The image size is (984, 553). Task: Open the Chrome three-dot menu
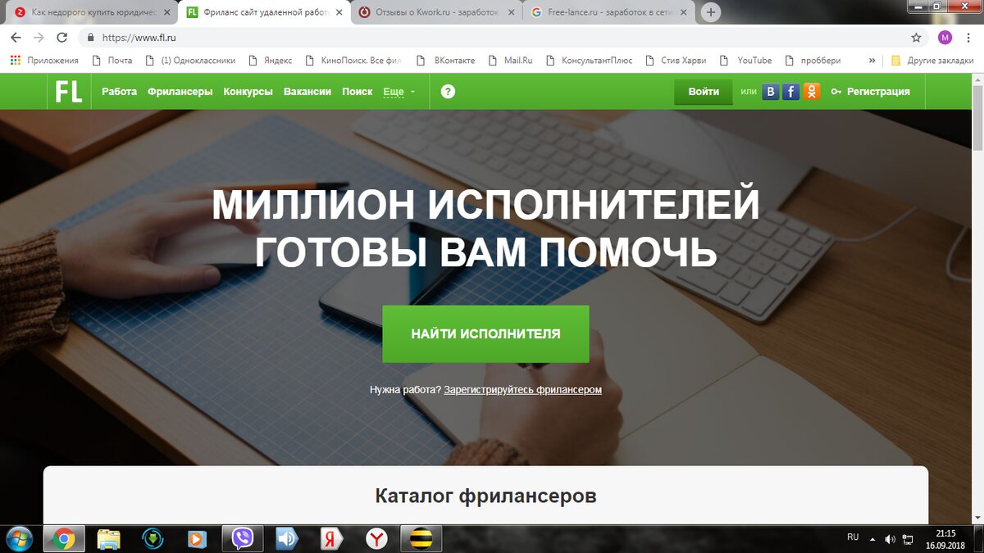969,38
